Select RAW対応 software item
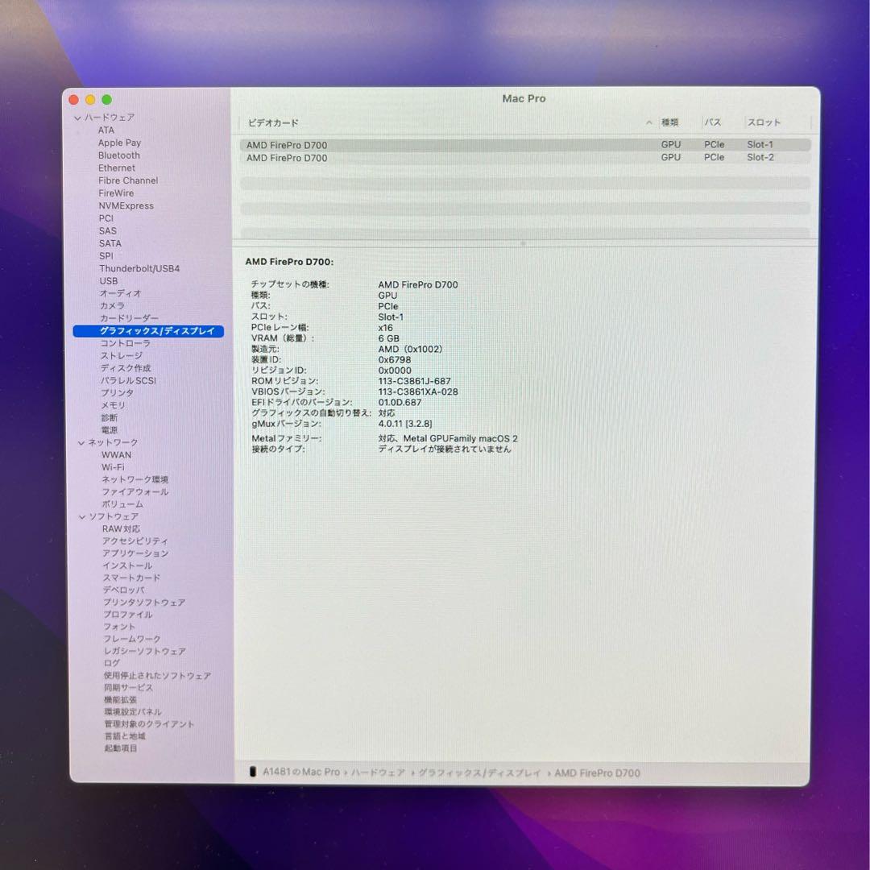 (121, 529)
